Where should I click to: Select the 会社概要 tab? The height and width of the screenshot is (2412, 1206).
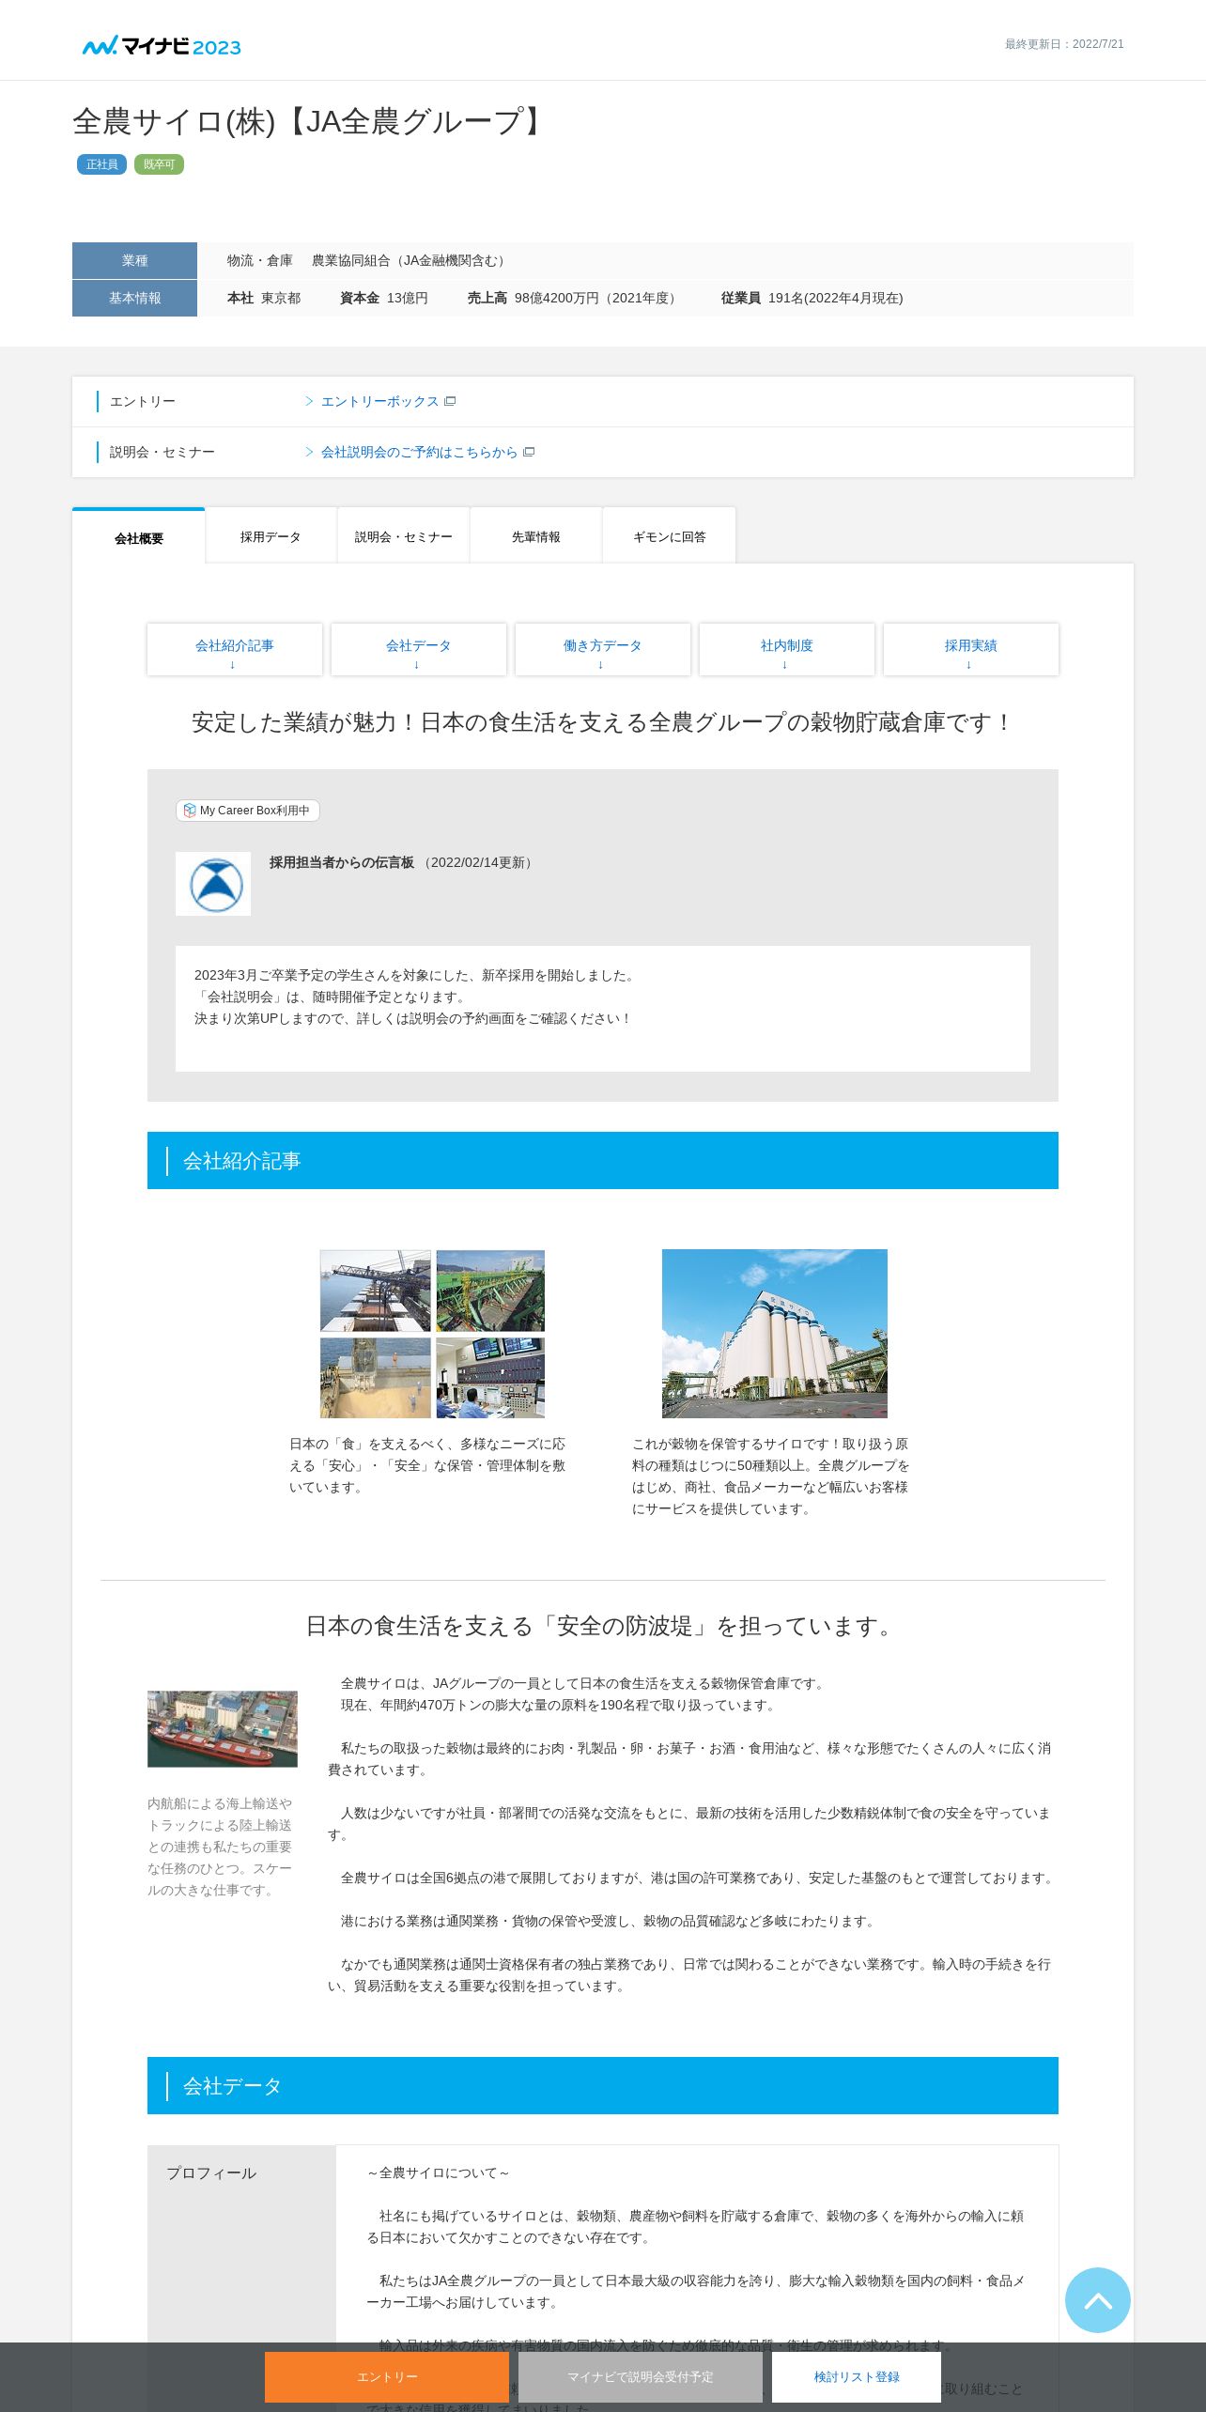coord(139,536)
